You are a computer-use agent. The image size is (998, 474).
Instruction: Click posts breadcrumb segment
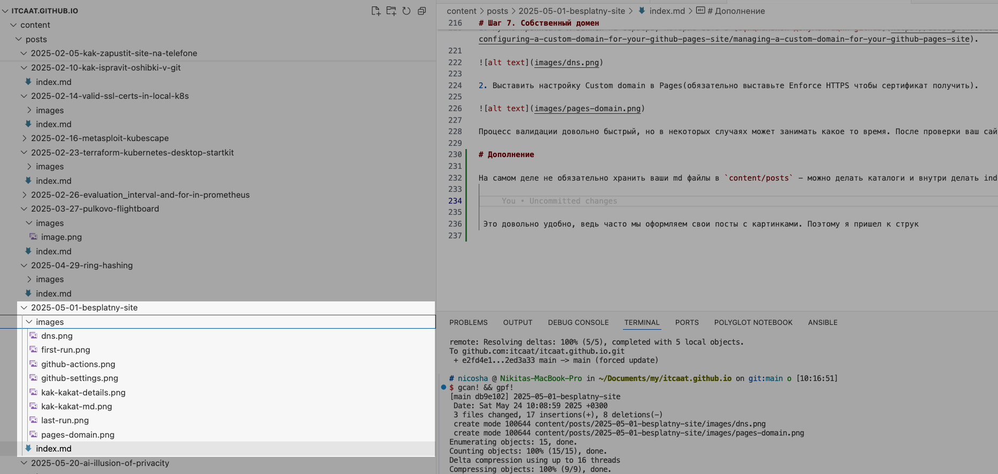(x=497, y=11)
